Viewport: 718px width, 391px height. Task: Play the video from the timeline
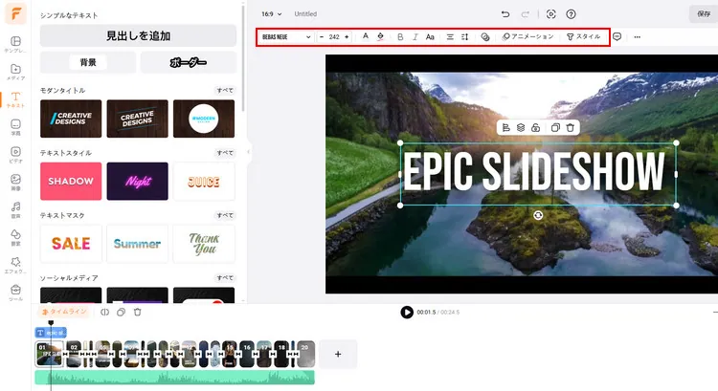coord(407,312)
